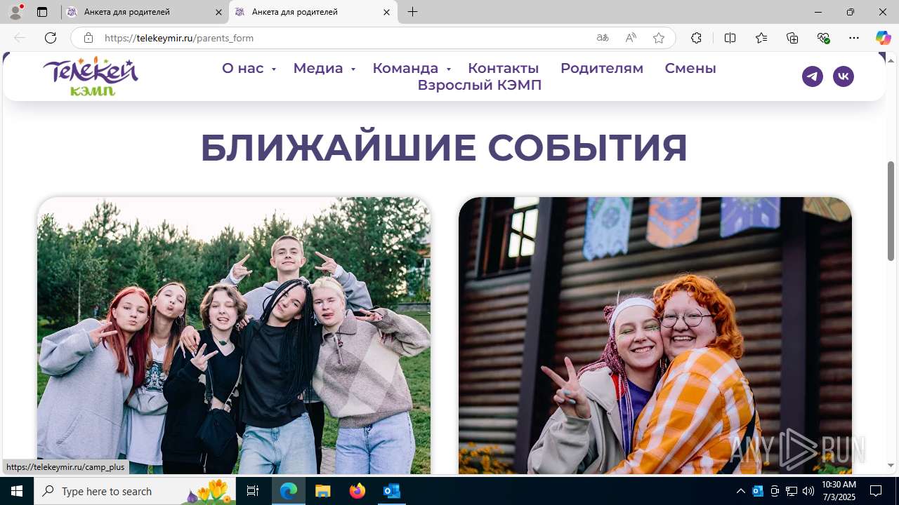The width and height of the screenshot is (899, 505).
Task: Switch to the first Анкета для родителей tab
Action: (x=145, y=12)
